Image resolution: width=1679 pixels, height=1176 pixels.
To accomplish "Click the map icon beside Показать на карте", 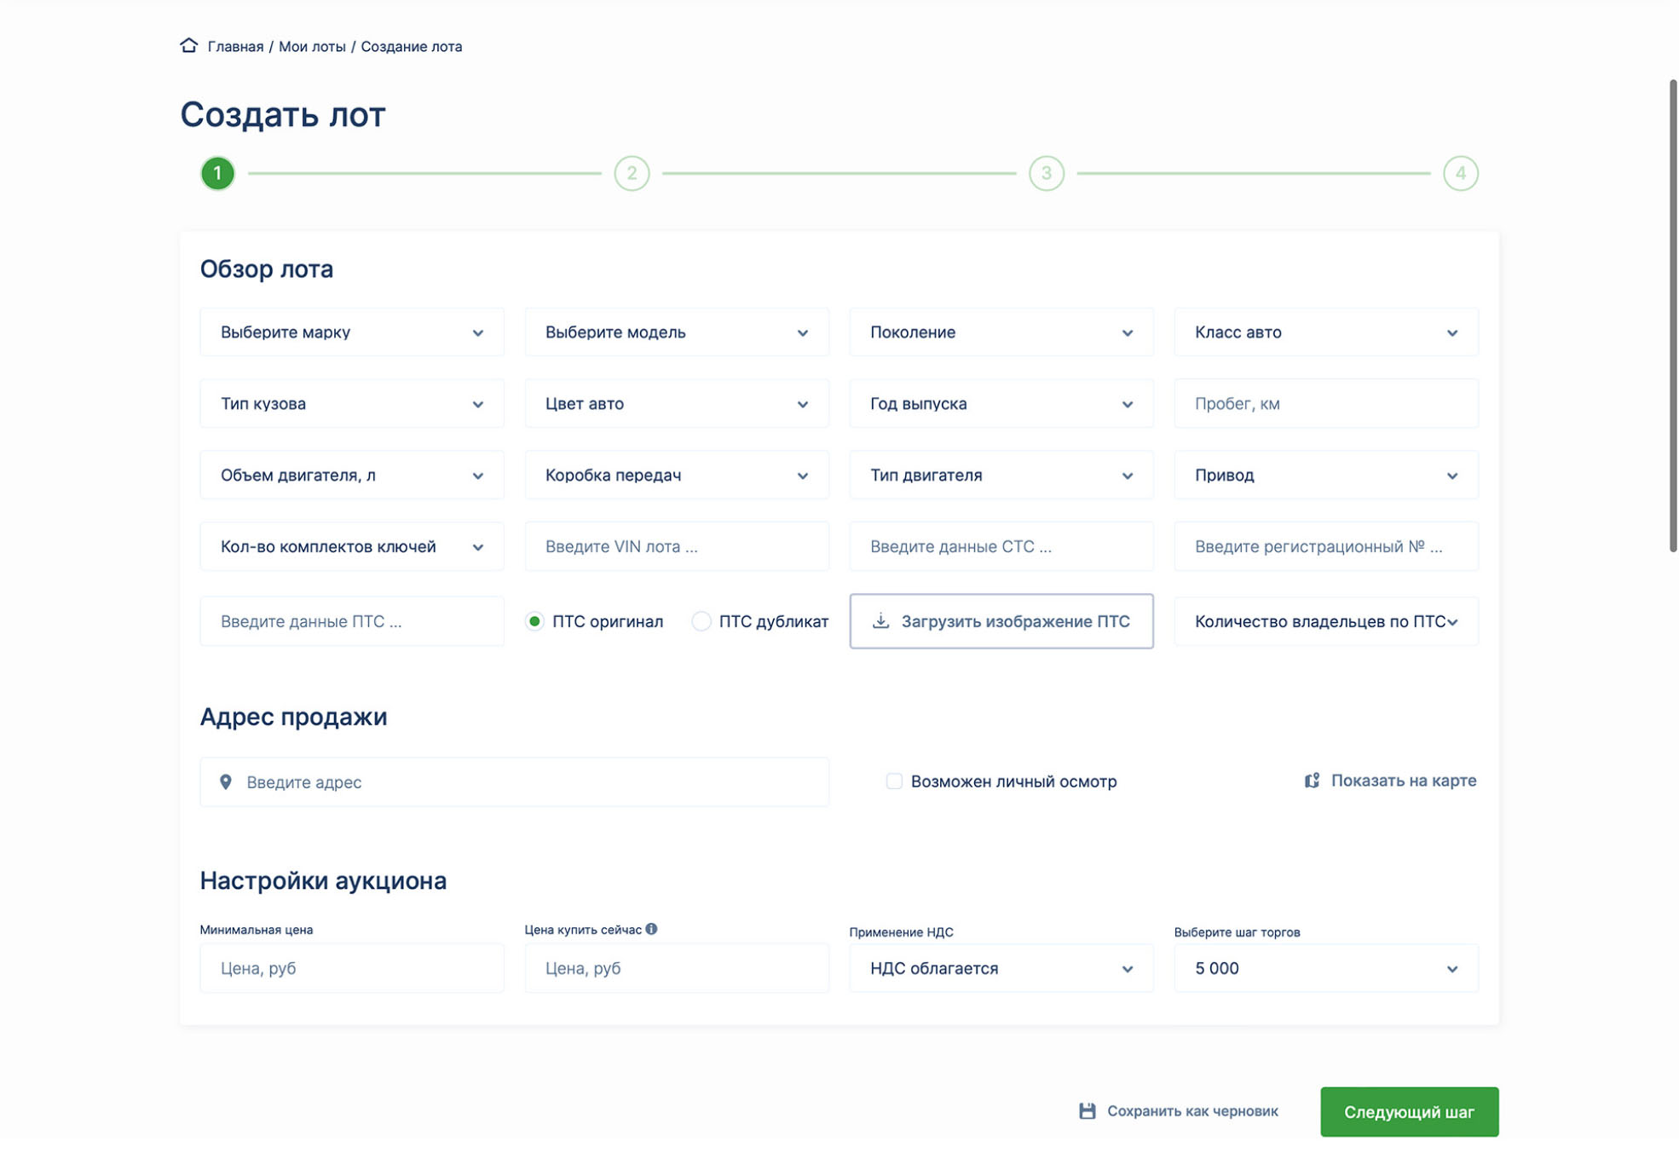I will (1312, 781).
